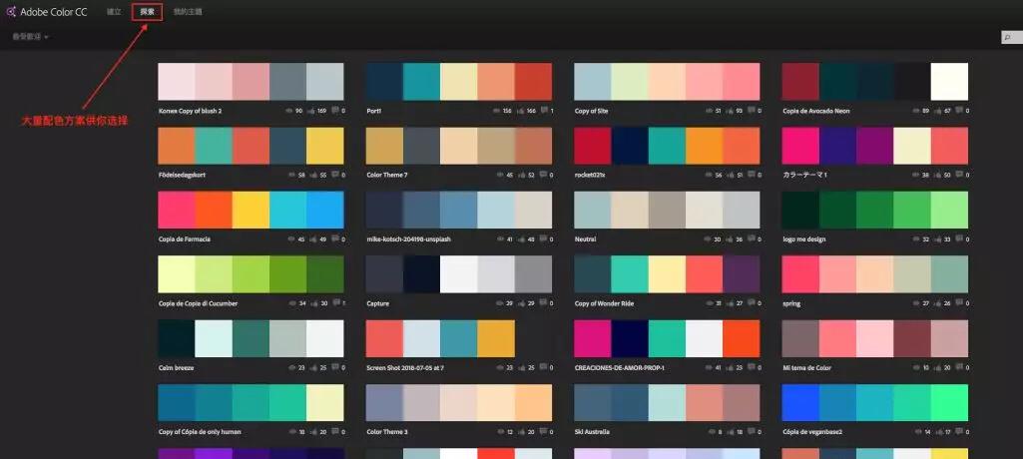The width and height of the screenshot is (1023, 459).
Task: Open the most popular sort dropdown
Action: [30, 37]
